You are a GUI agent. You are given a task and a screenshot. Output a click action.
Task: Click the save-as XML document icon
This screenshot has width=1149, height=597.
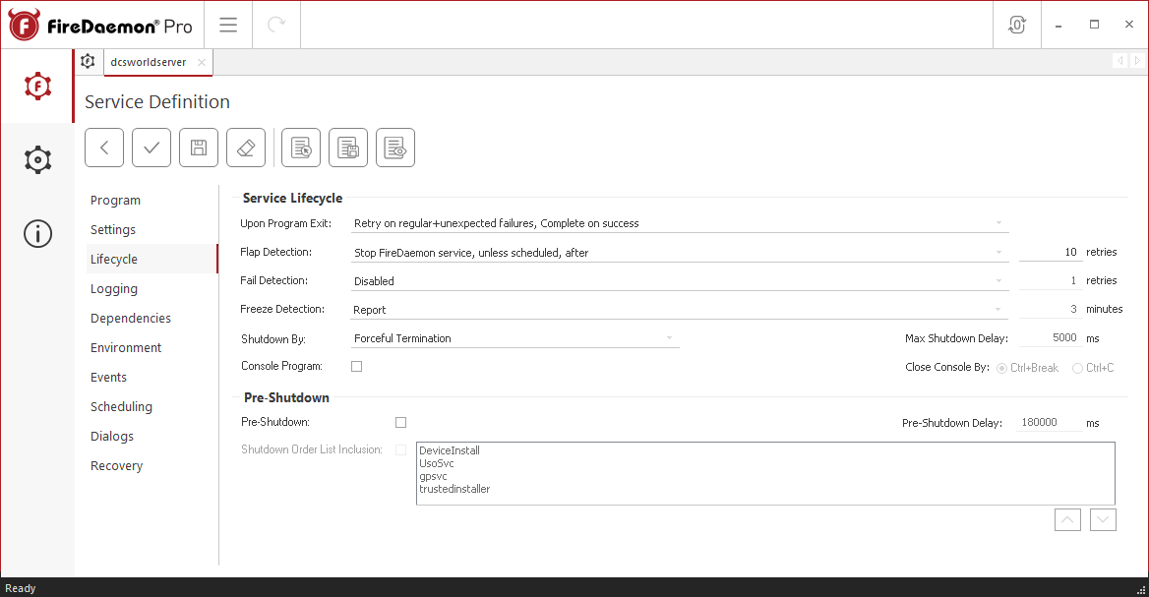(x=348, y=148)
